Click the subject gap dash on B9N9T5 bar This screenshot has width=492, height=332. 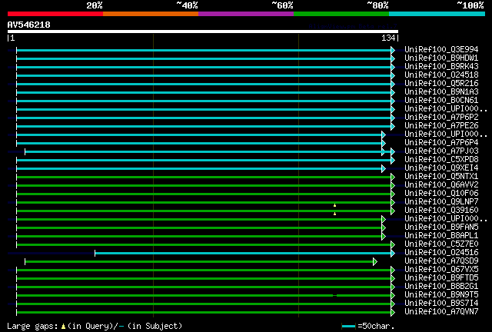(x=335, y=295)
